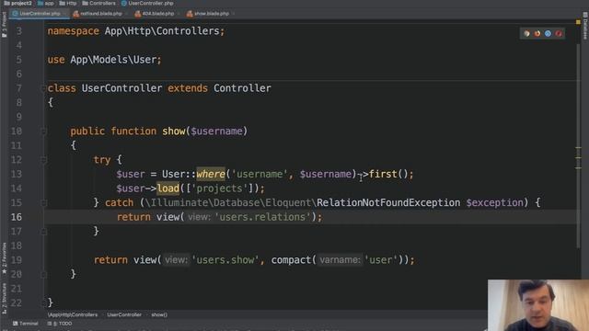Click the highlighted 'where' method call
589x331 pixels.
(211, 174)
